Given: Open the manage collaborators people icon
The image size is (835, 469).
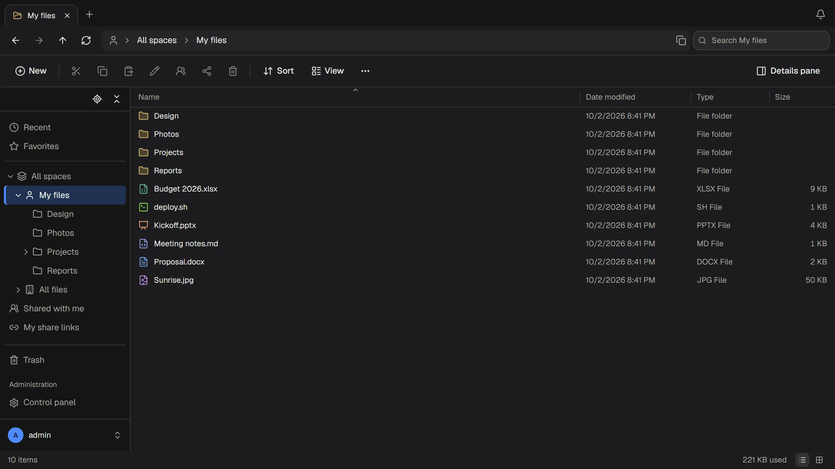Looking at the screenshot, I should tap(181, 71).
